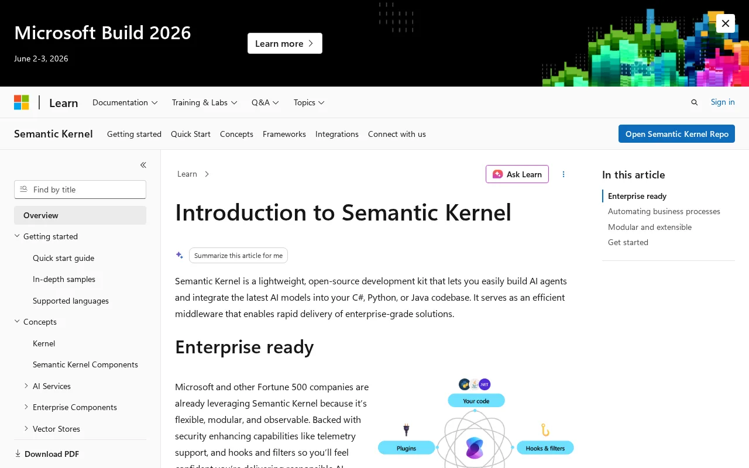Expand the Enterprise Components tree node
749x468 pixels.
26,407
